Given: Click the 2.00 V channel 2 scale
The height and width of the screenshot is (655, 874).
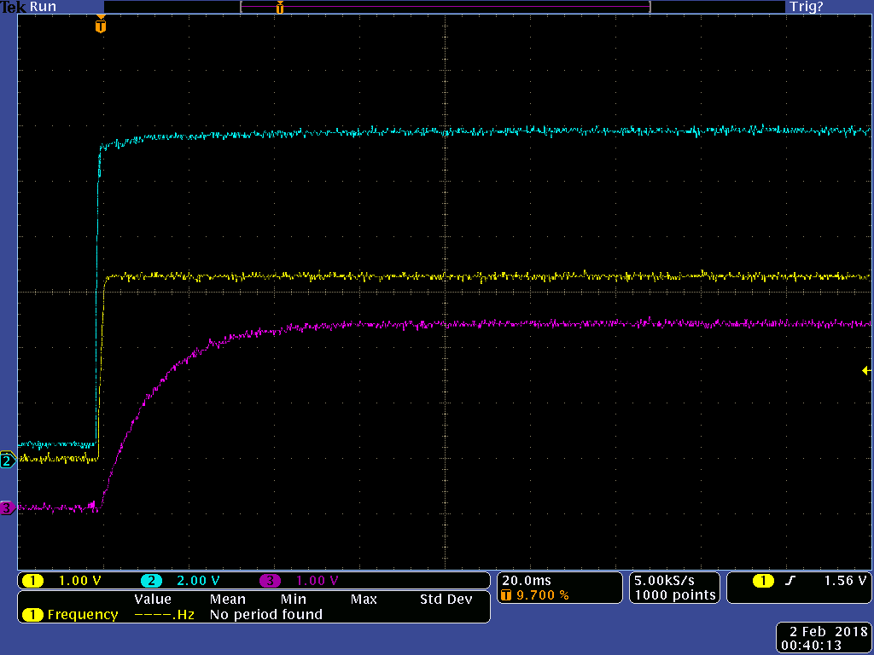Looking at the screenshot, I should (x=198, y=581).
